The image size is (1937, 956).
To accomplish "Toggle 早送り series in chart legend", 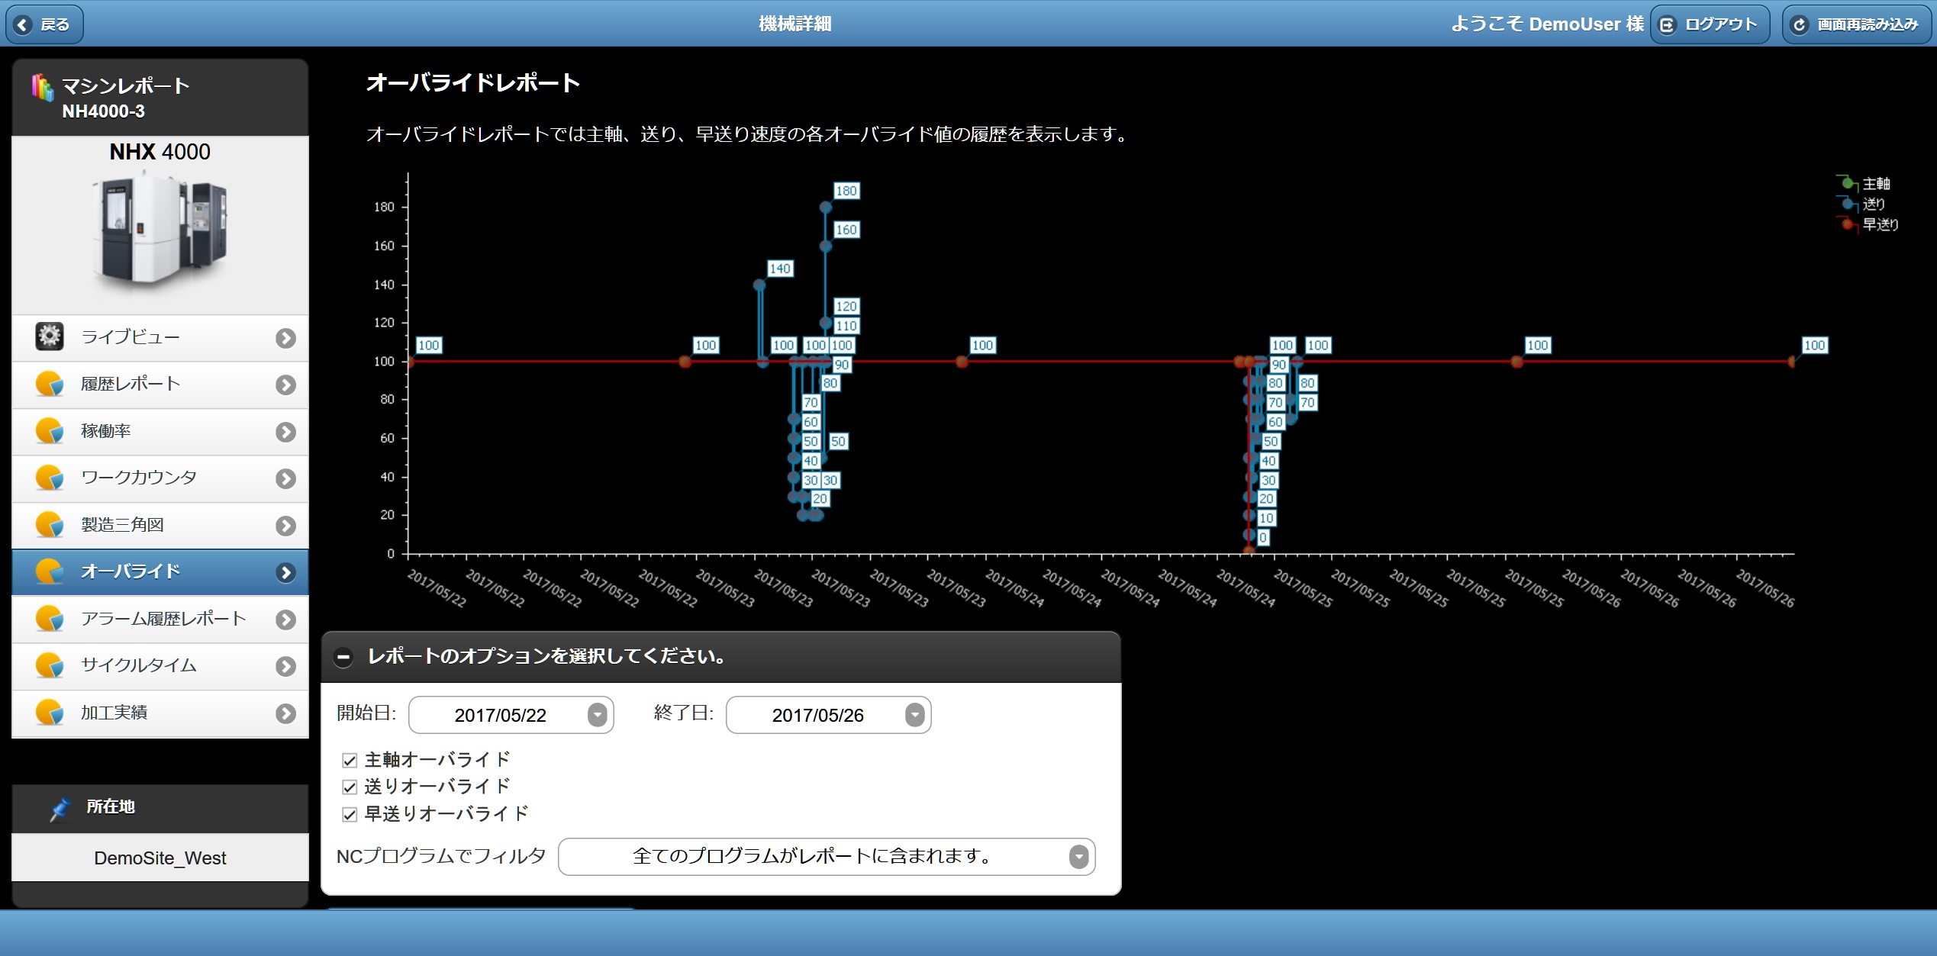I will click(x=1867, y=224).
